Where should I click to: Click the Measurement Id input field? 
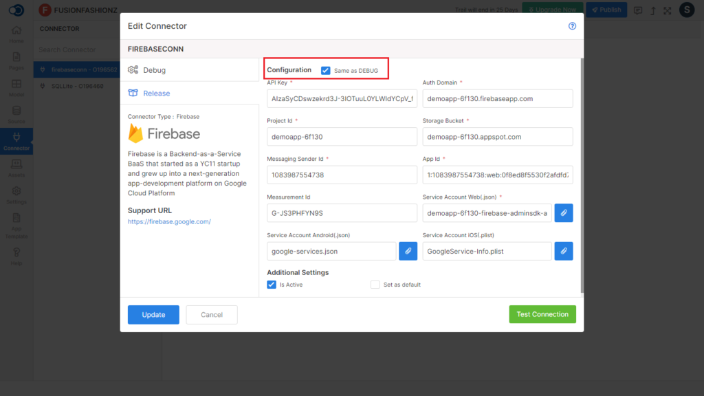click(x=342, y=213)
